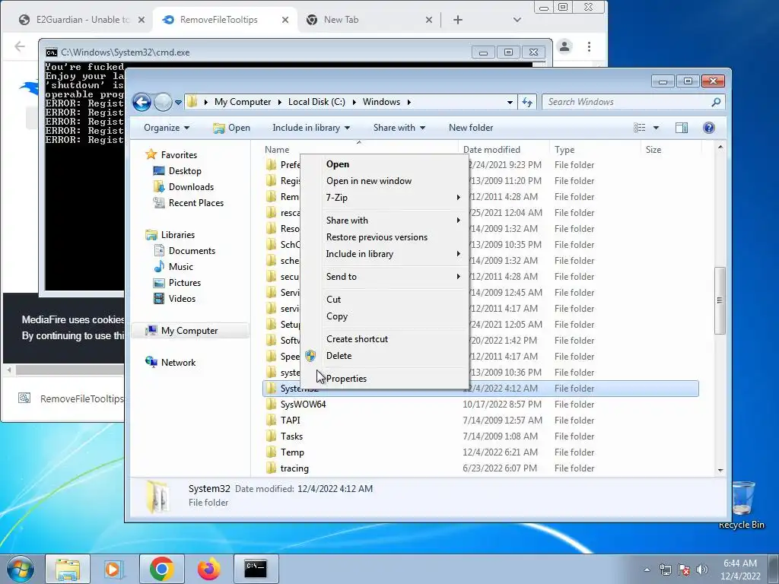
Task: Open the Send to submenu
Action: tap(384, 277)
